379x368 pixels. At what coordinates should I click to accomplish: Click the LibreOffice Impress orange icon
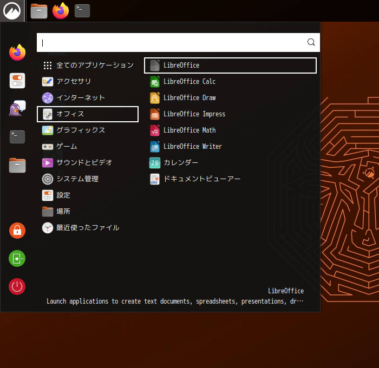coord(155,114)
